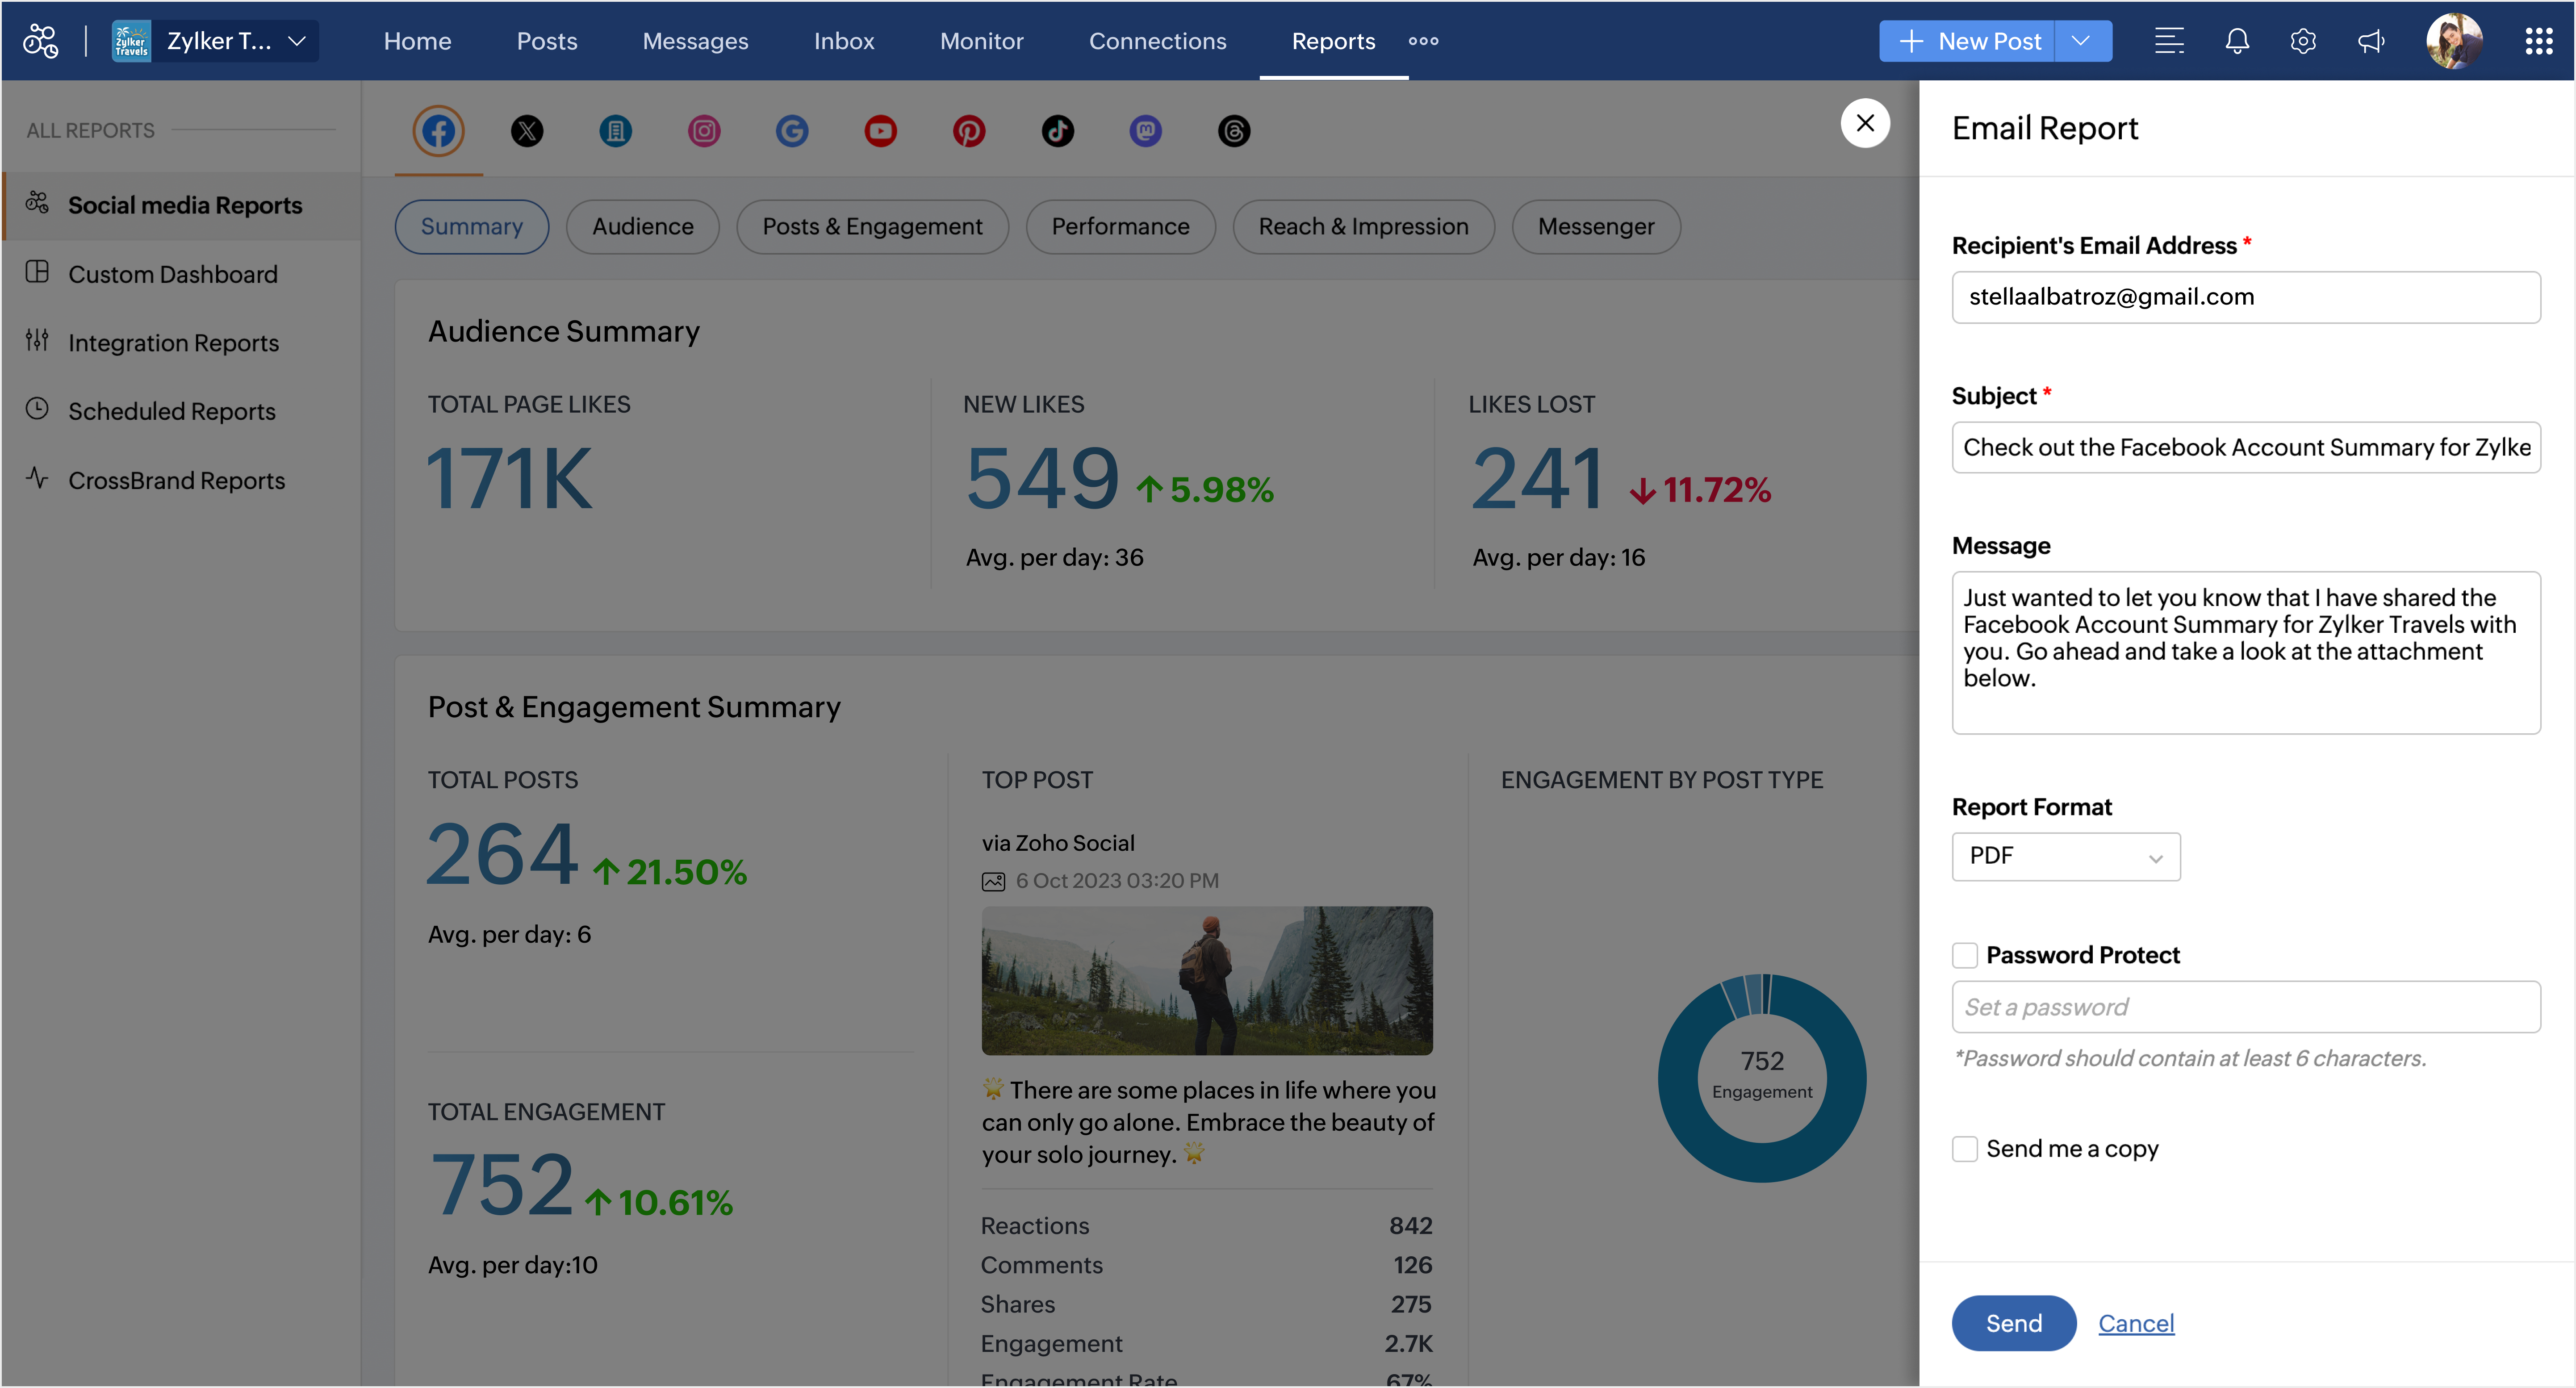Expand the Report Format PDF dropdown
This screenshot has width=2576, height=1388.
pyautogui.click(x=2065, y=857)
